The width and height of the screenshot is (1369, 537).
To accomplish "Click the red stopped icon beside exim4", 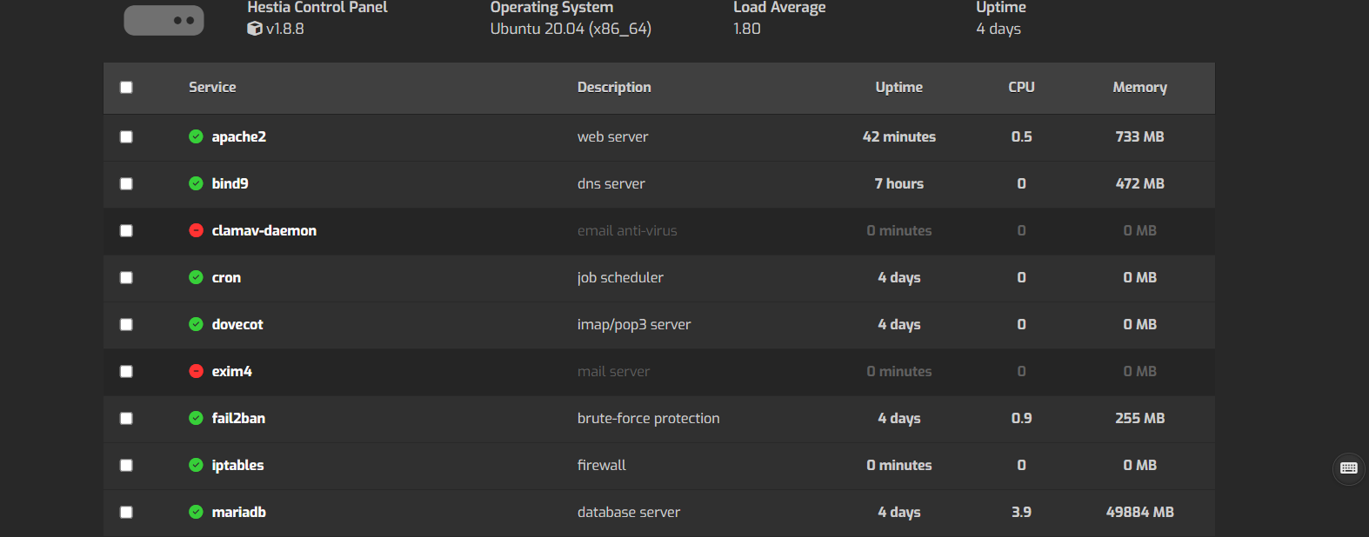I will (196, 371).
